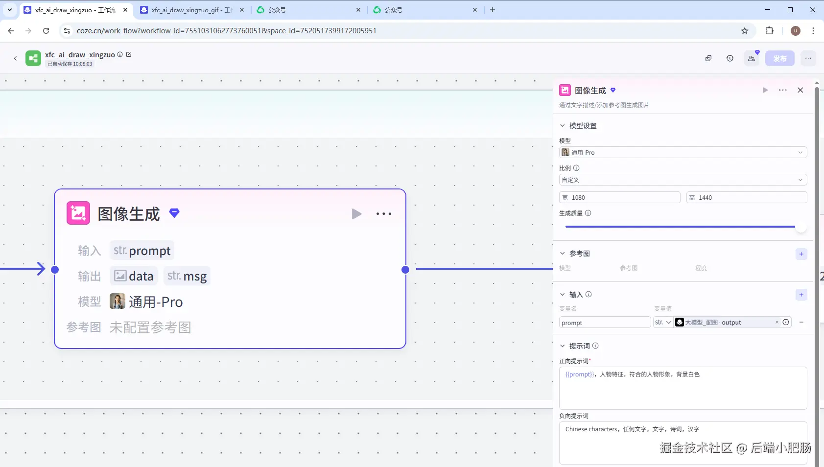Remove the prompt input row with the minus icon

click(801, 322)
